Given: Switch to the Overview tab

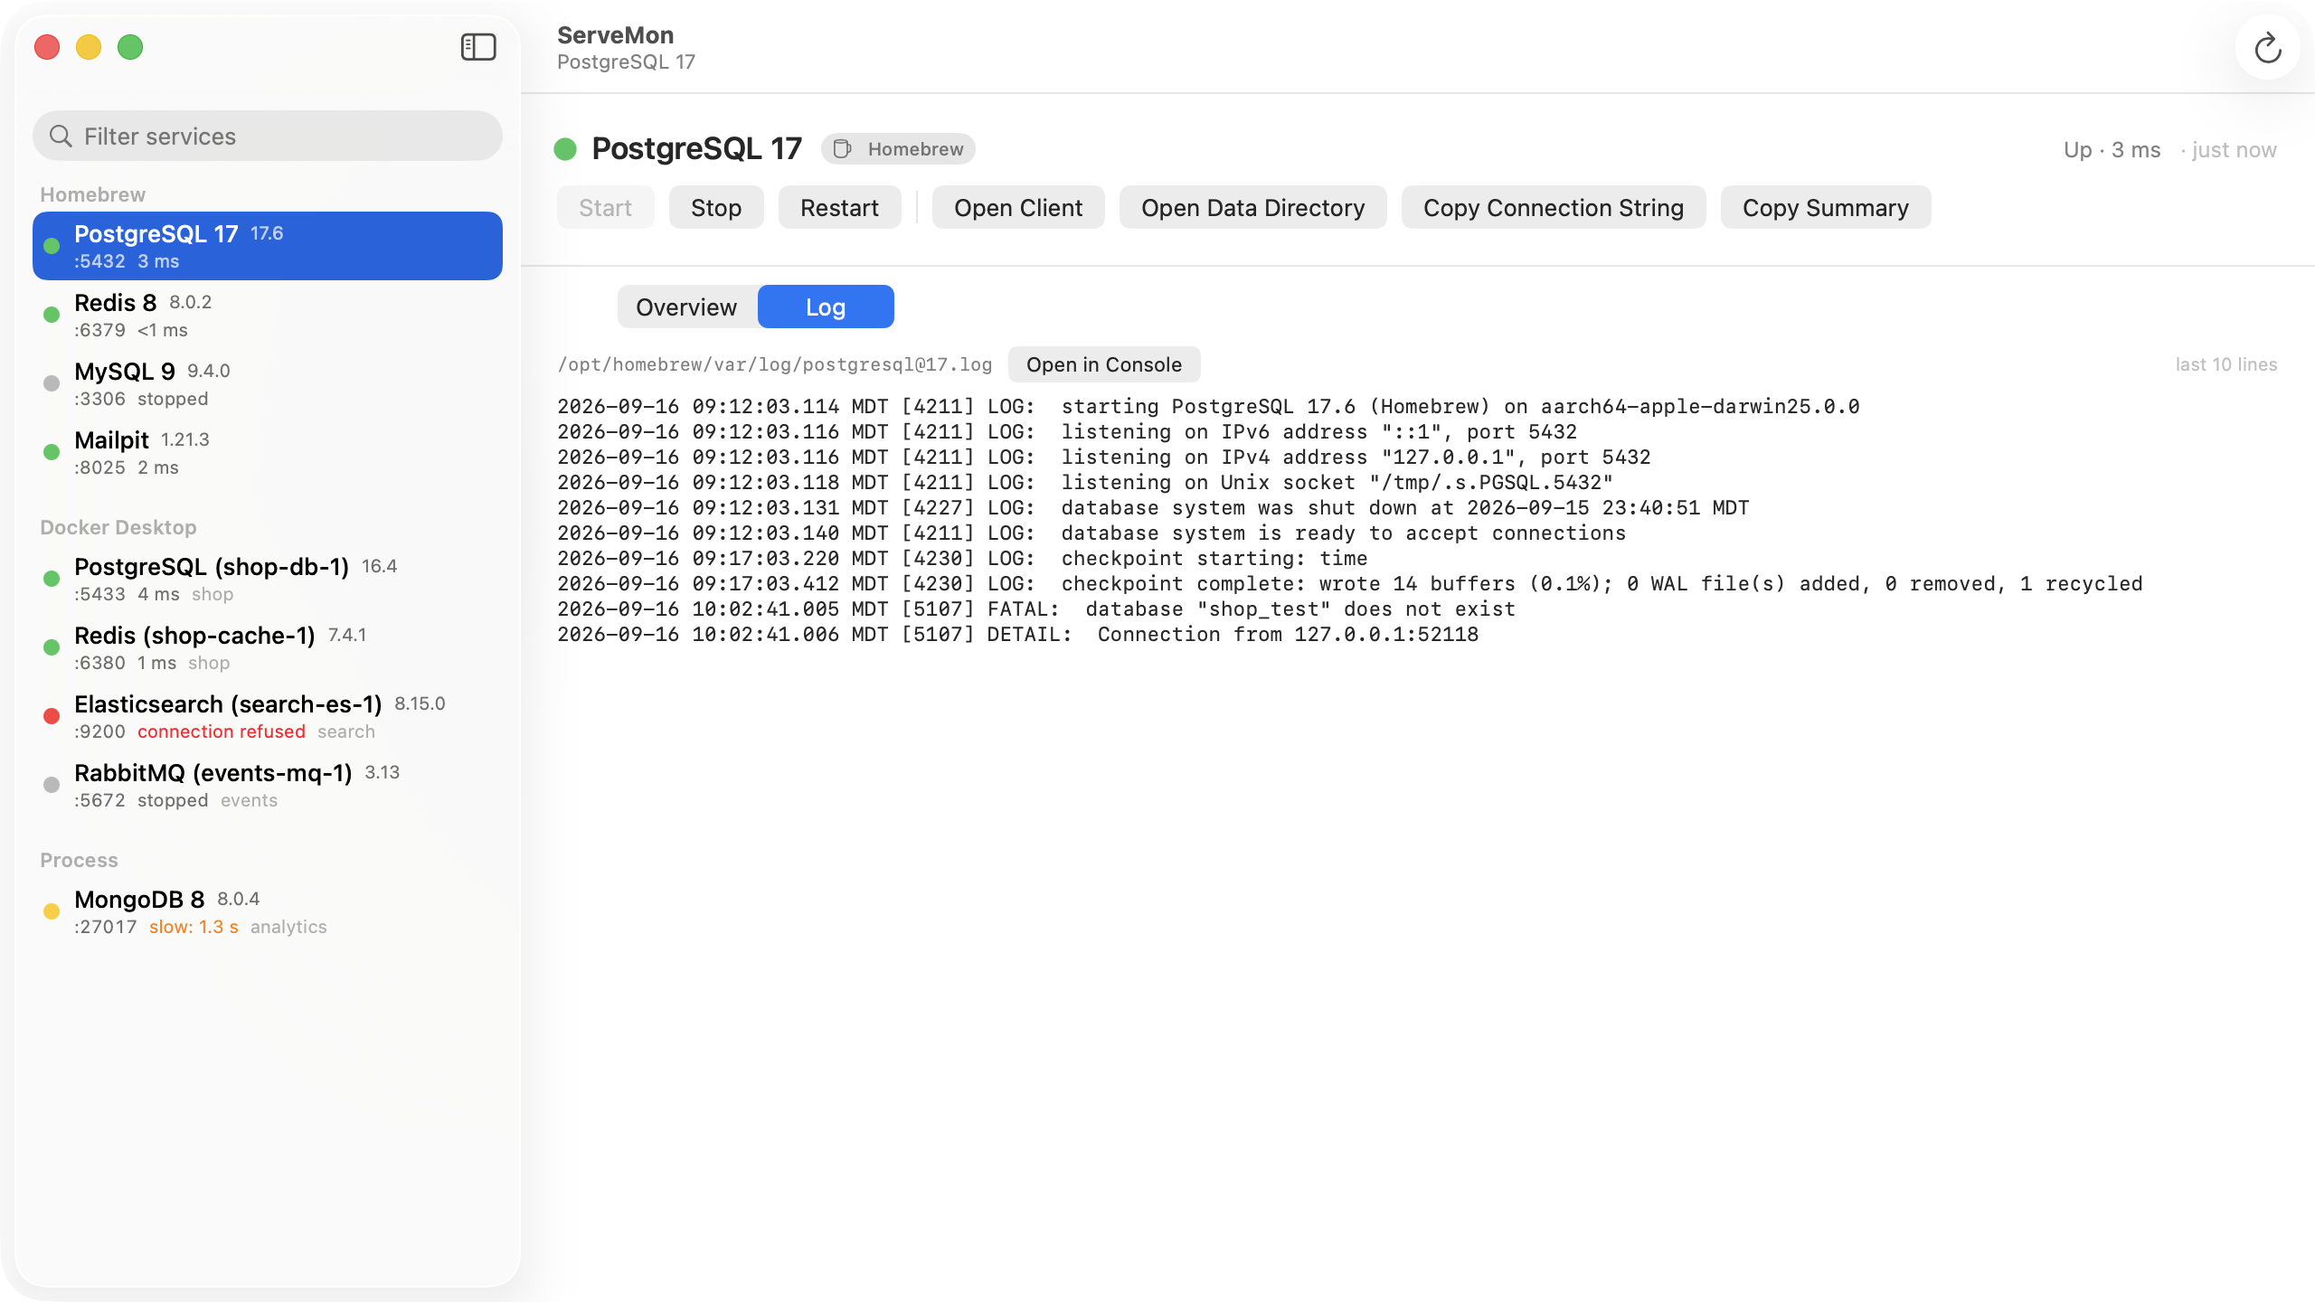Looking at the screenshot, I should (687, 307).
